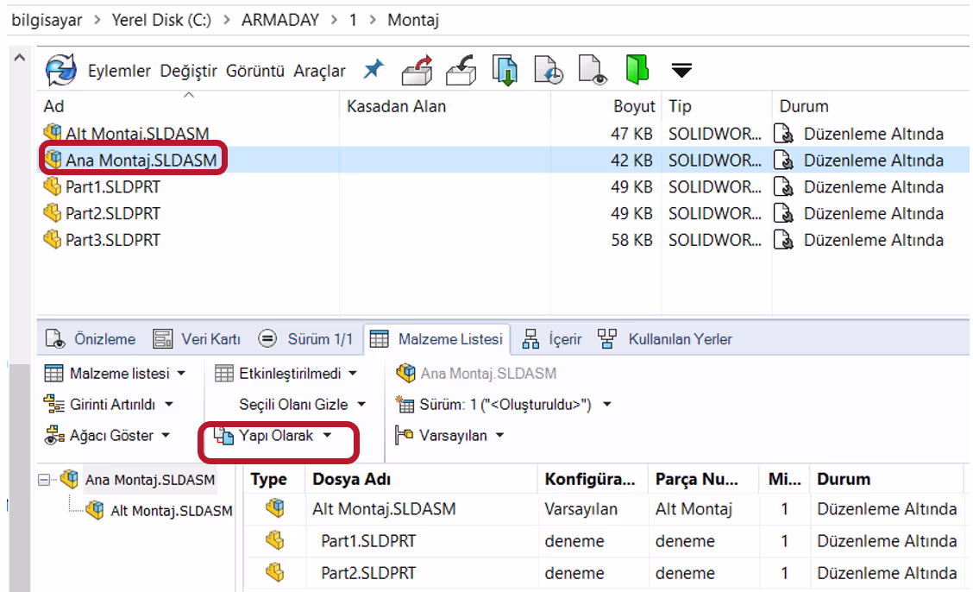The height and width of the screenshot is (592, 973).
Task: Open the Malzeme listesi dropdown
Action: [x=116, y=373]
